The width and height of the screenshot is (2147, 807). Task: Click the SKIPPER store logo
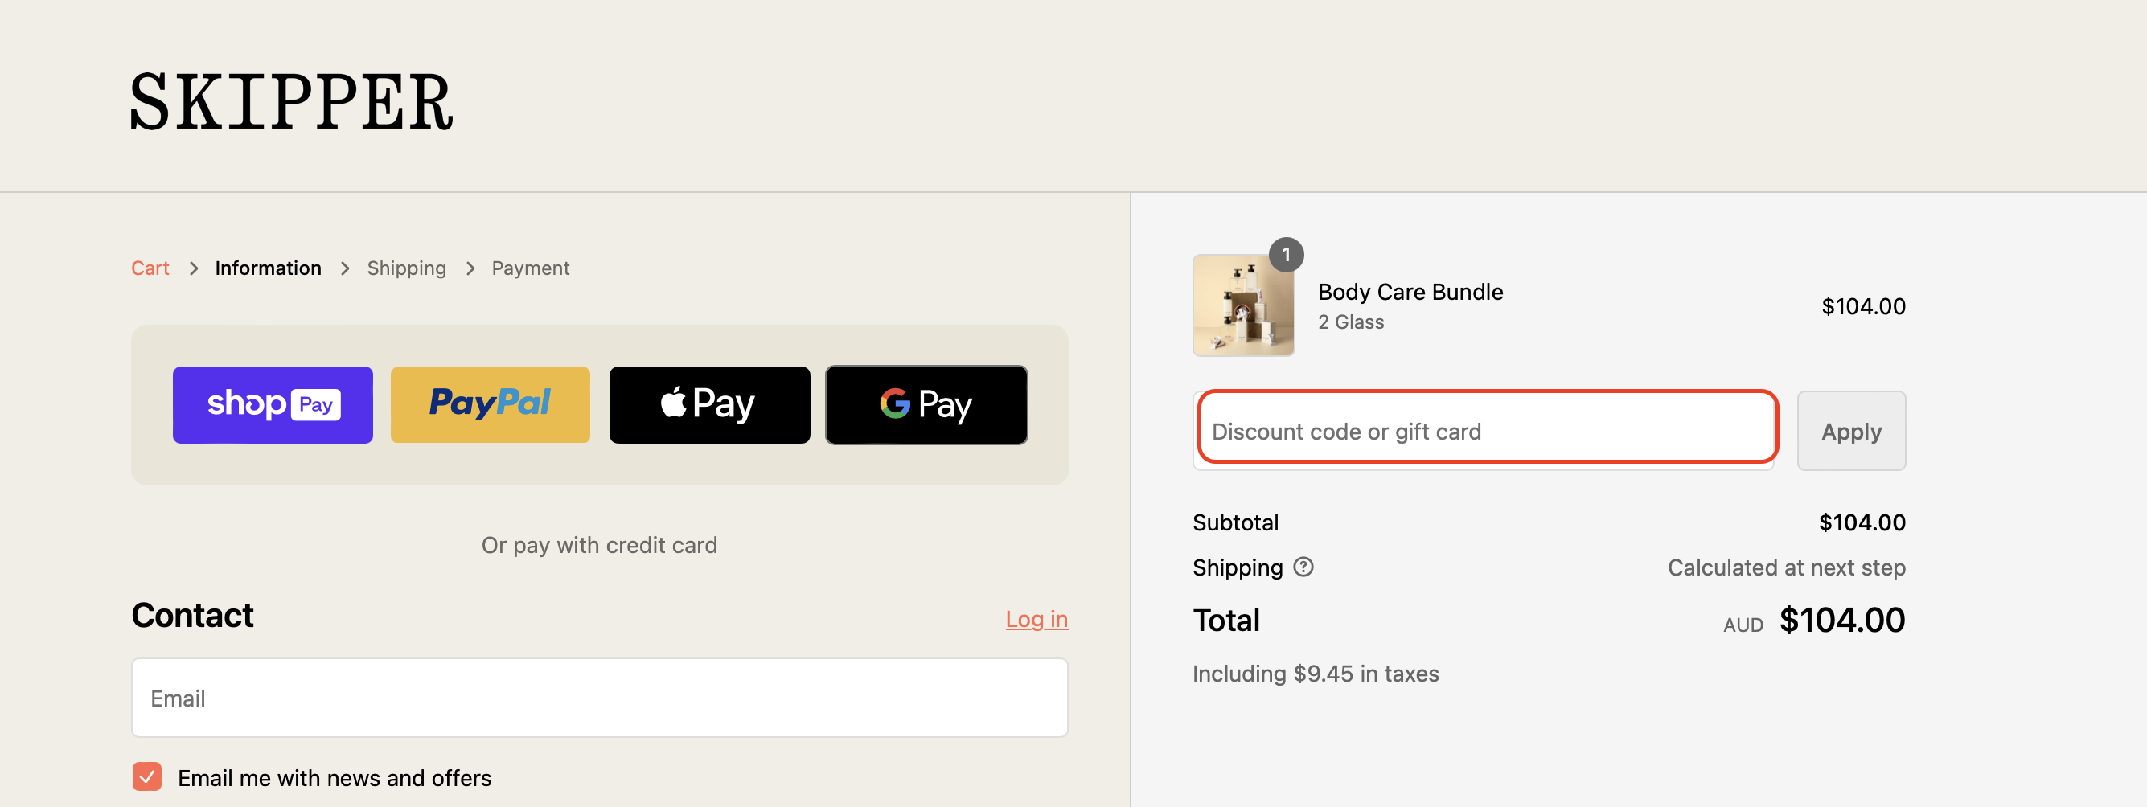292,100
